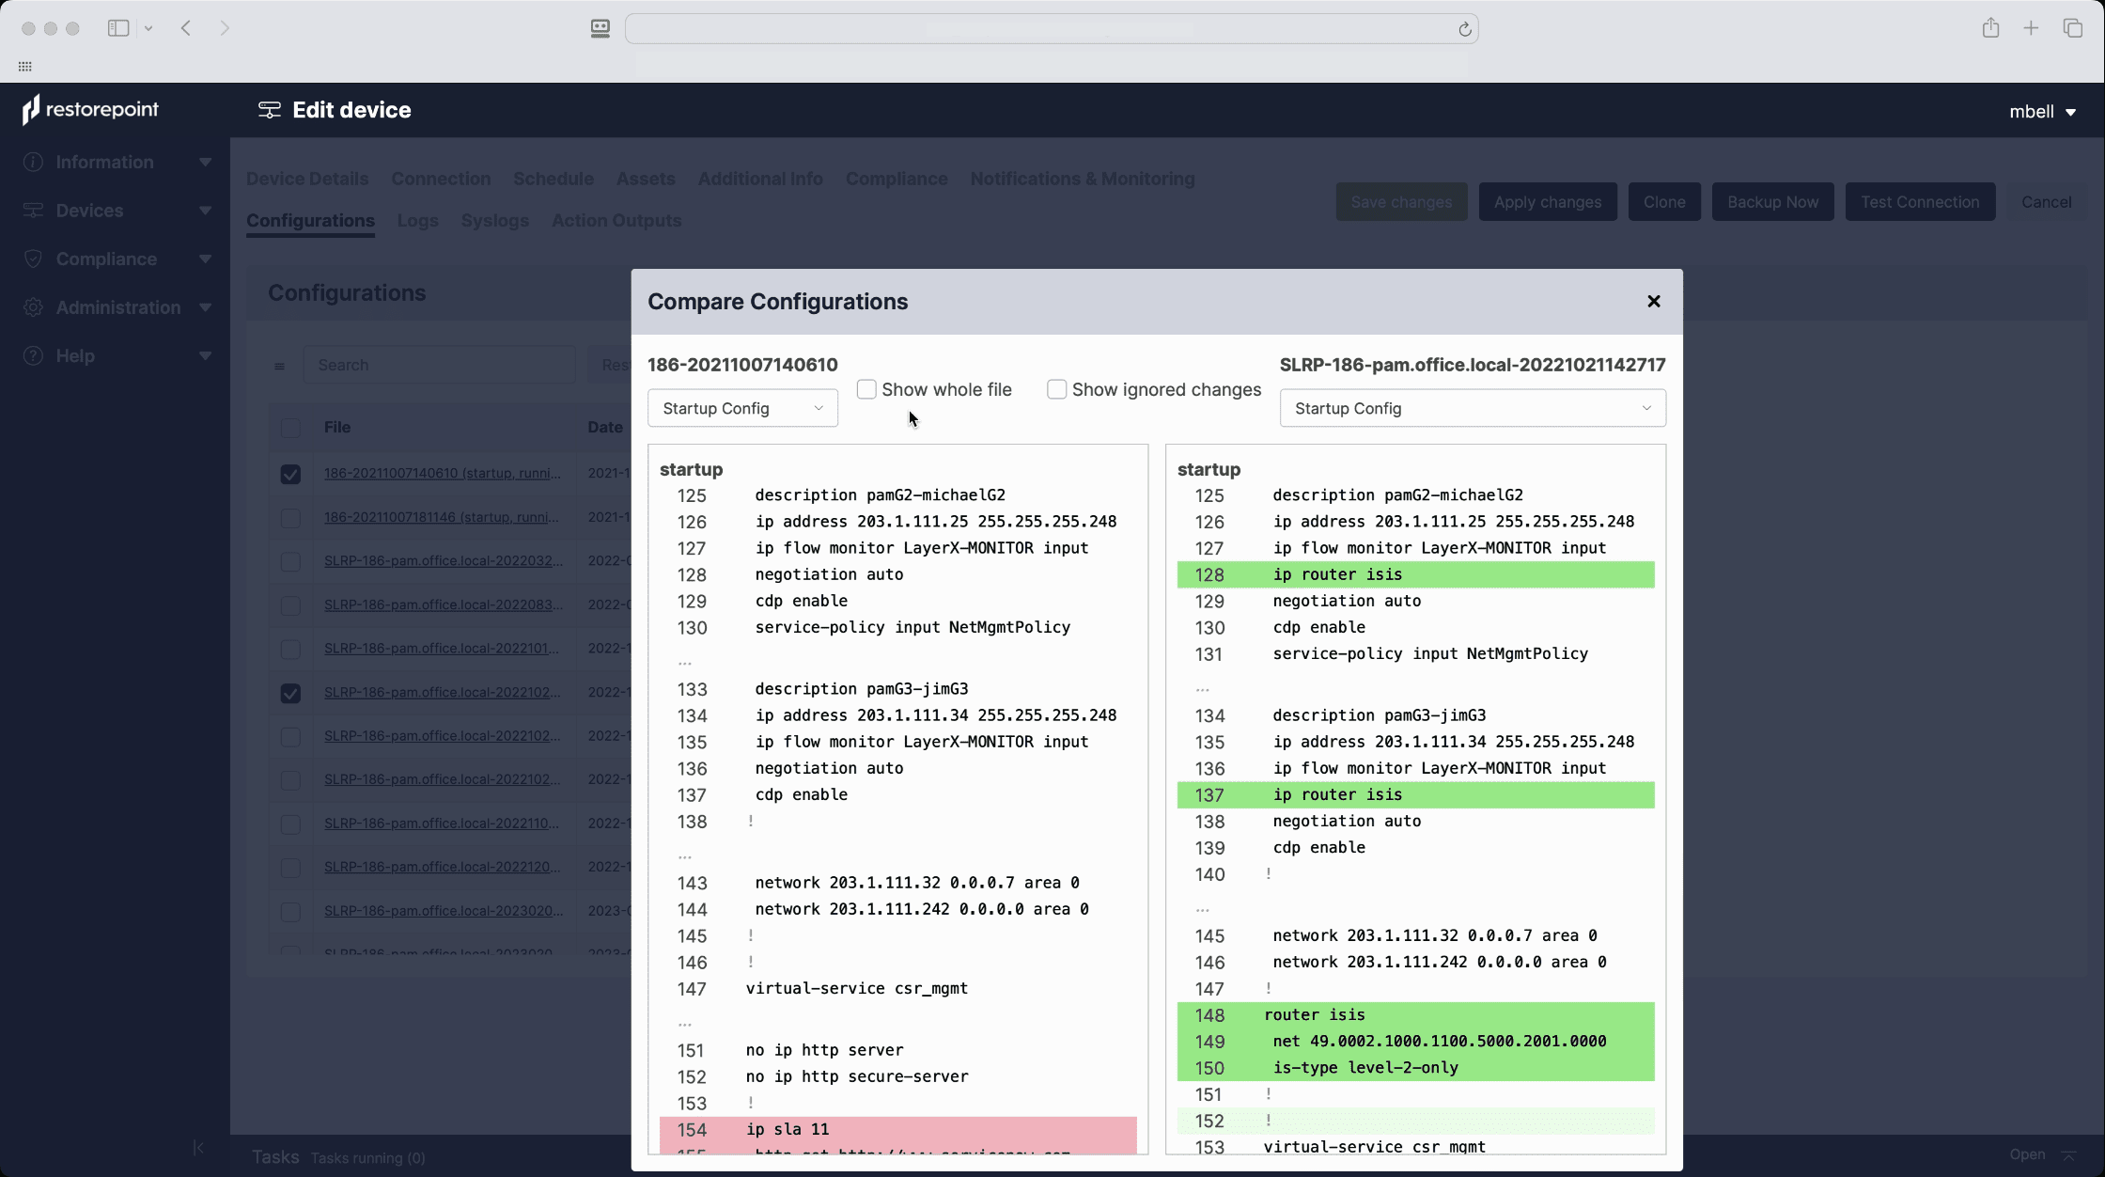Click the Compliance shield icon

point(33,259)
